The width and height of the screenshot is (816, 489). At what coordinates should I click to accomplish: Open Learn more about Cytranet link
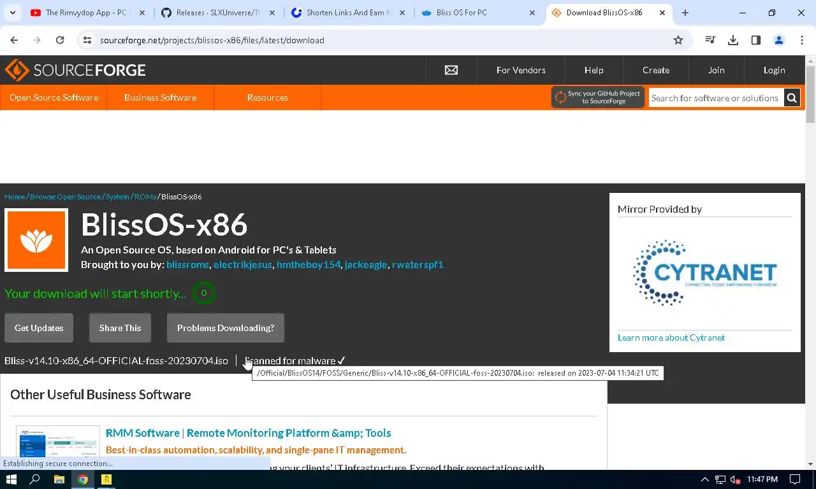coord(671,337)
